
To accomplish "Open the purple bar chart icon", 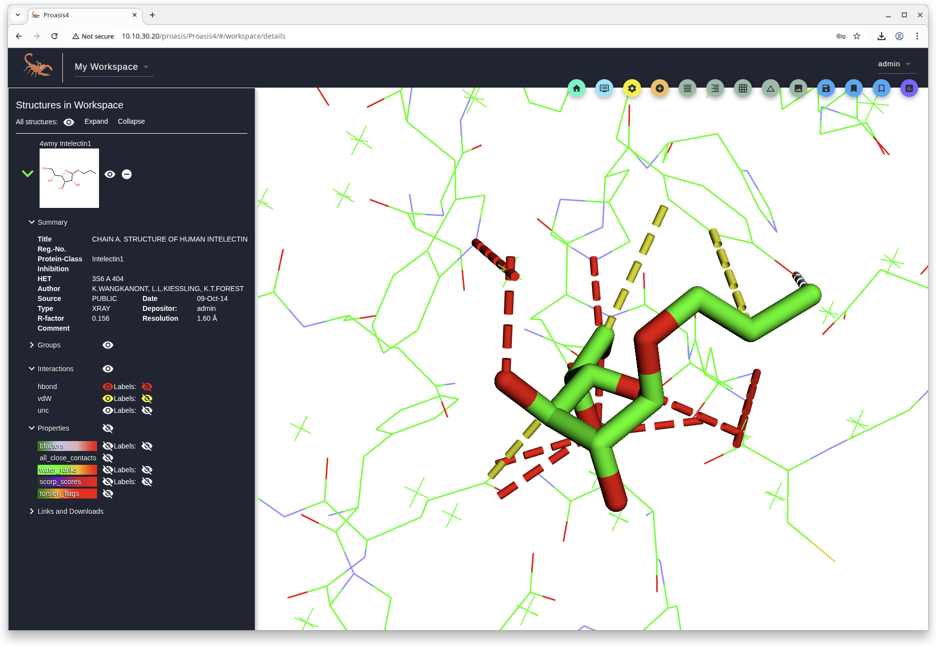I will click(x=909, y=89).
